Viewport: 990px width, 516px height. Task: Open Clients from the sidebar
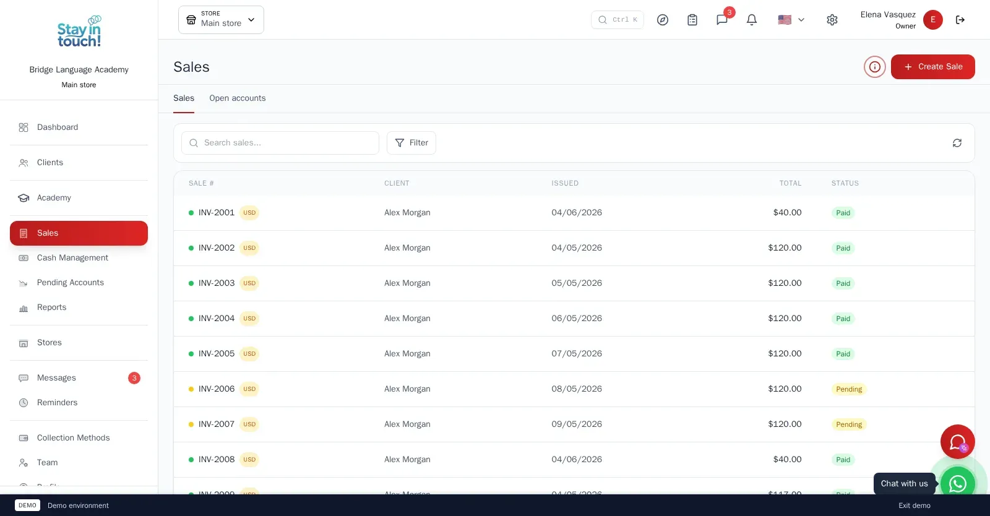click(x=79, y=163)
